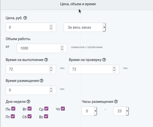Uncheck the Сб checkbox
The height and width of the screenshot is (127, 153).
pyautogui.click(x=30, y=116)
